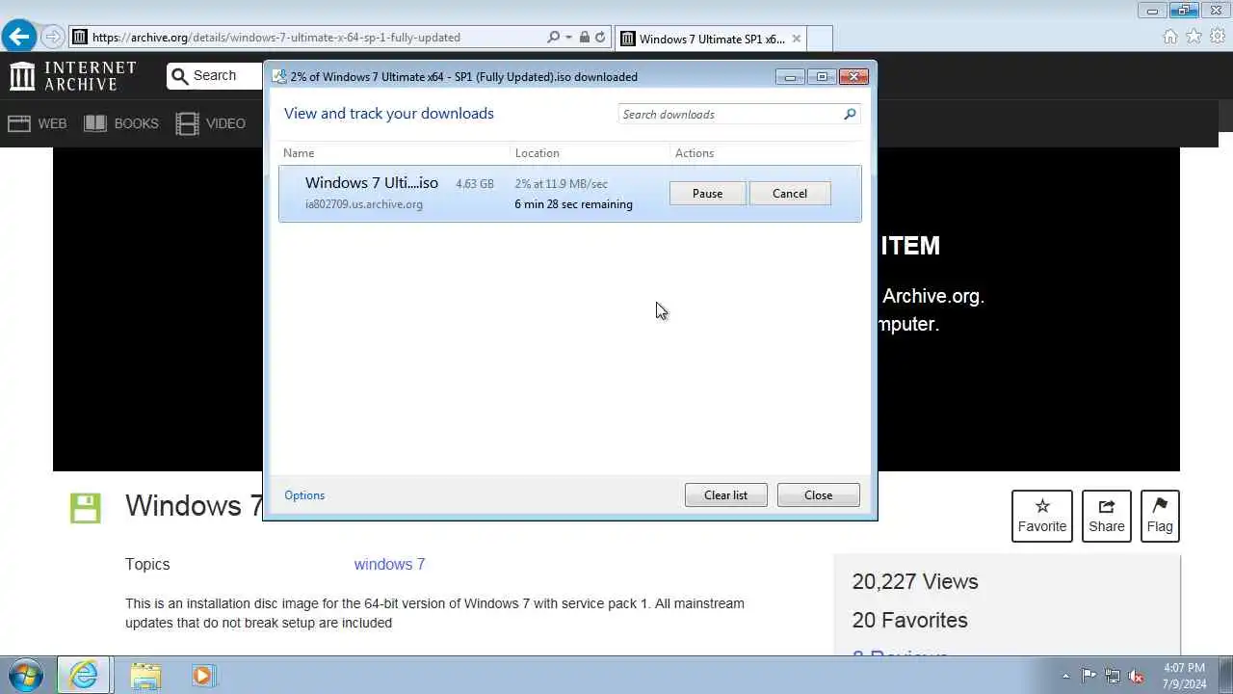Click the 4.63 GB file size text
Image resolution: width=1233 pixels, height=694 pixels.
[x=474, y=184]
